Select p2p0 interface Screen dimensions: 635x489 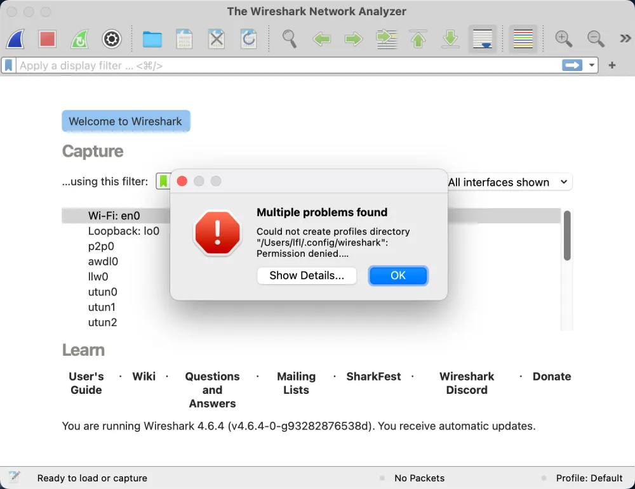point(101,246)
